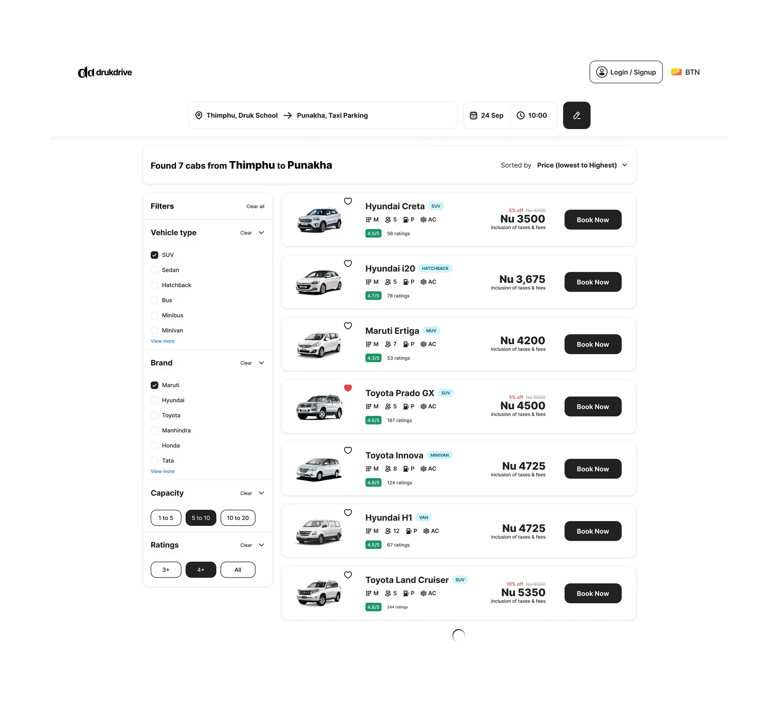Image resolution: width=779 pixels, height=703 pixels.
Task: Click the location pin icon in route field
Action: 198,115
